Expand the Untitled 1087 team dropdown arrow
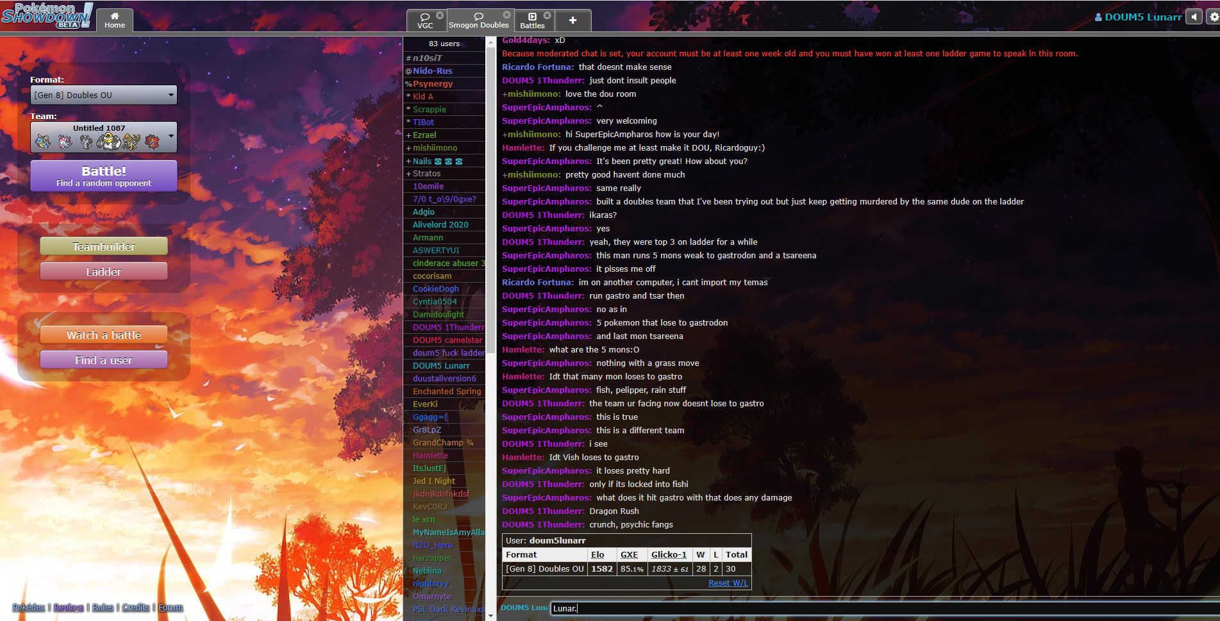This screenshot has height=621, width=1220. click(x=171, y=136)
